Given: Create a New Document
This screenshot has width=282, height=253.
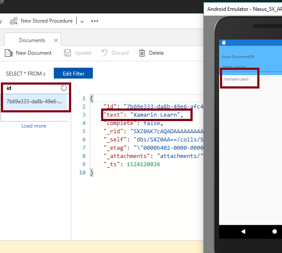Looking at the screenshot, I should point(34,53).
